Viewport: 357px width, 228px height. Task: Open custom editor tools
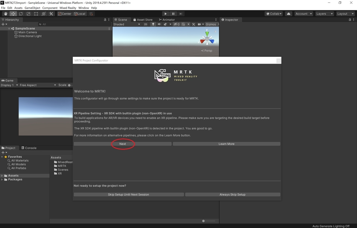coord(51,14)
